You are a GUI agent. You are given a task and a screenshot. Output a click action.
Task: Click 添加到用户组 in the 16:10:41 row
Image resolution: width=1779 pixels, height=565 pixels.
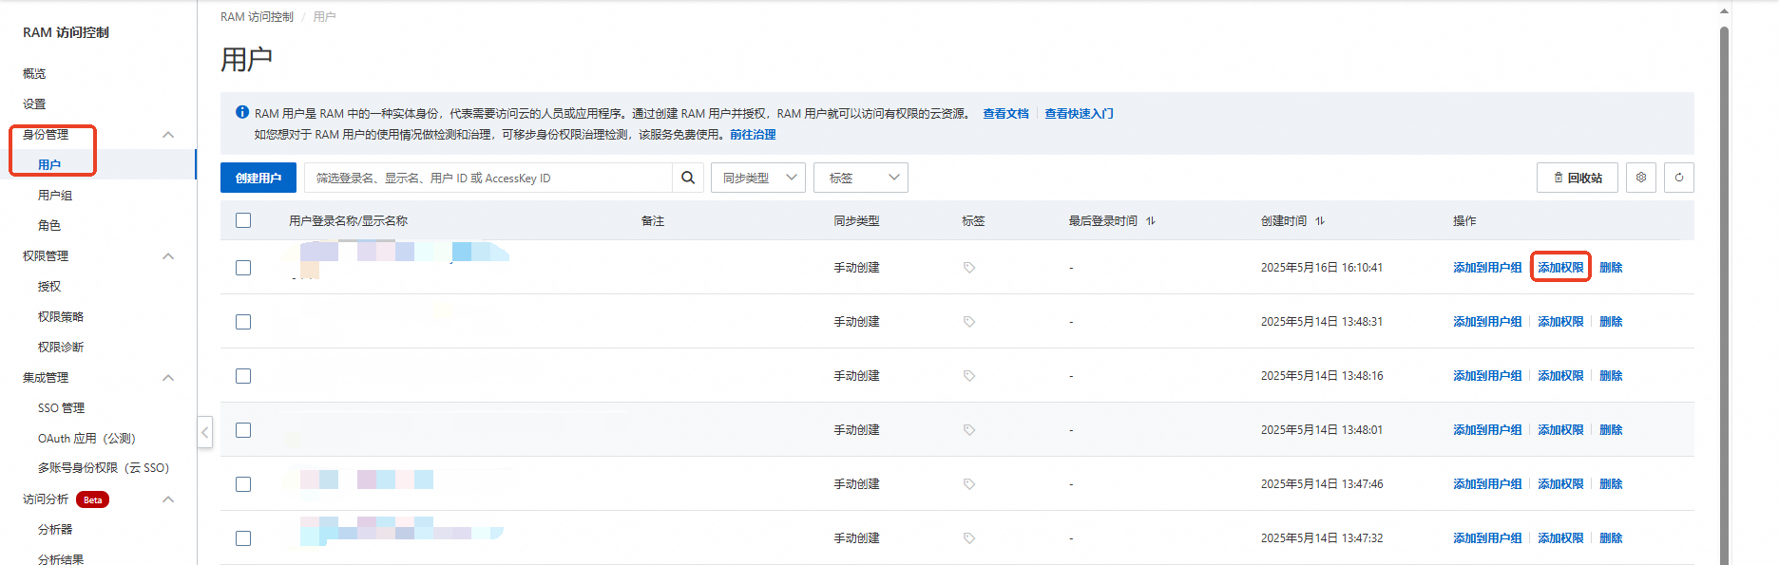(1487, 268)
